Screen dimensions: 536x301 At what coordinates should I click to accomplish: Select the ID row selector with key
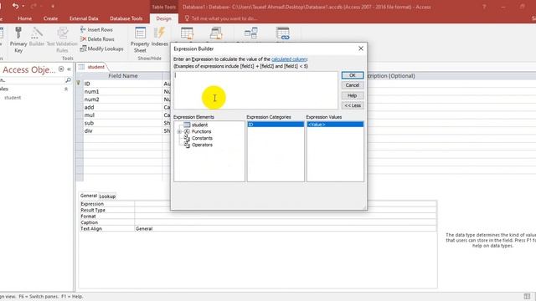pos(79,84)
